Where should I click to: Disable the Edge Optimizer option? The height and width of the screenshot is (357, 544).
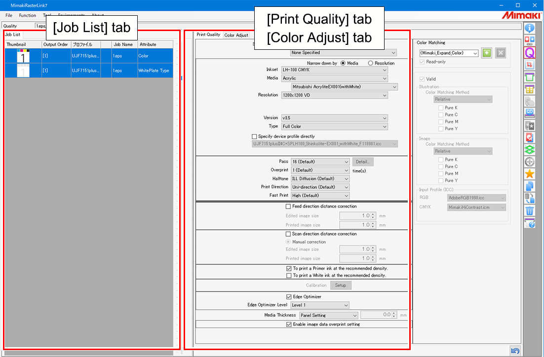tap(289, 296)
